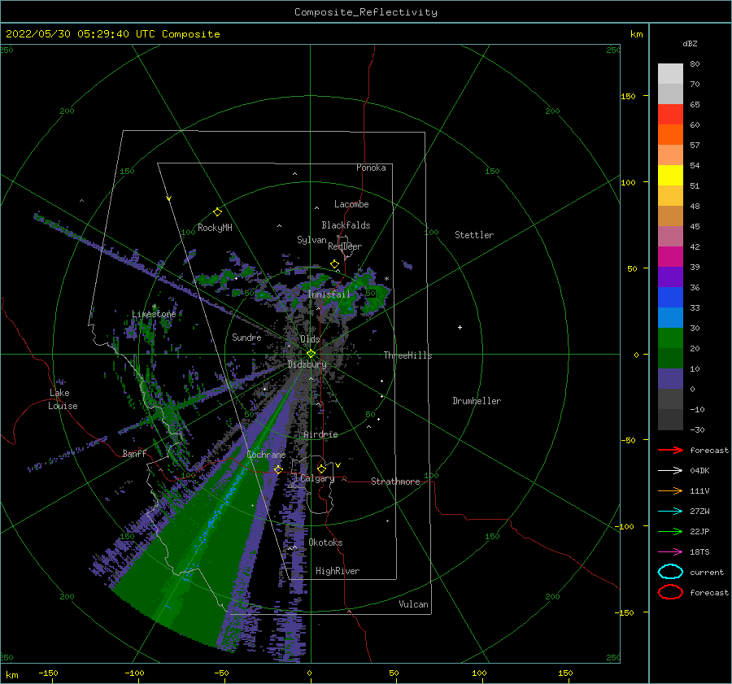Pick the yellow 54 dBZ color swatch
The height and width of the screenshot is (684, 732).
point(670,176)
